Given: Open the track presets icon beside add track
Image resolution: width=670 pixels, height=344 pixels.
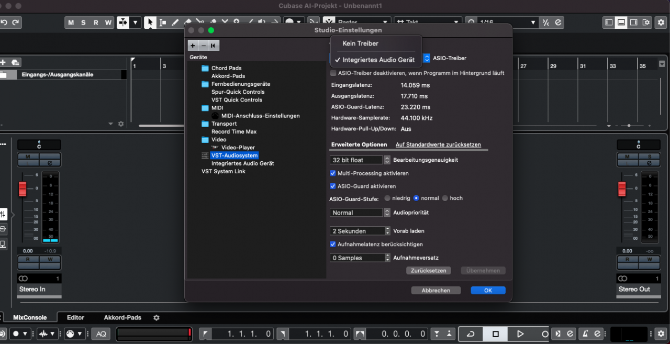Looking at the screenshot, I should pyautogui.click(x=16, y=62).
